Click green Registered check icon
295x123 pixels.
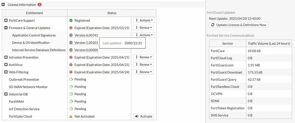point(71,20)
